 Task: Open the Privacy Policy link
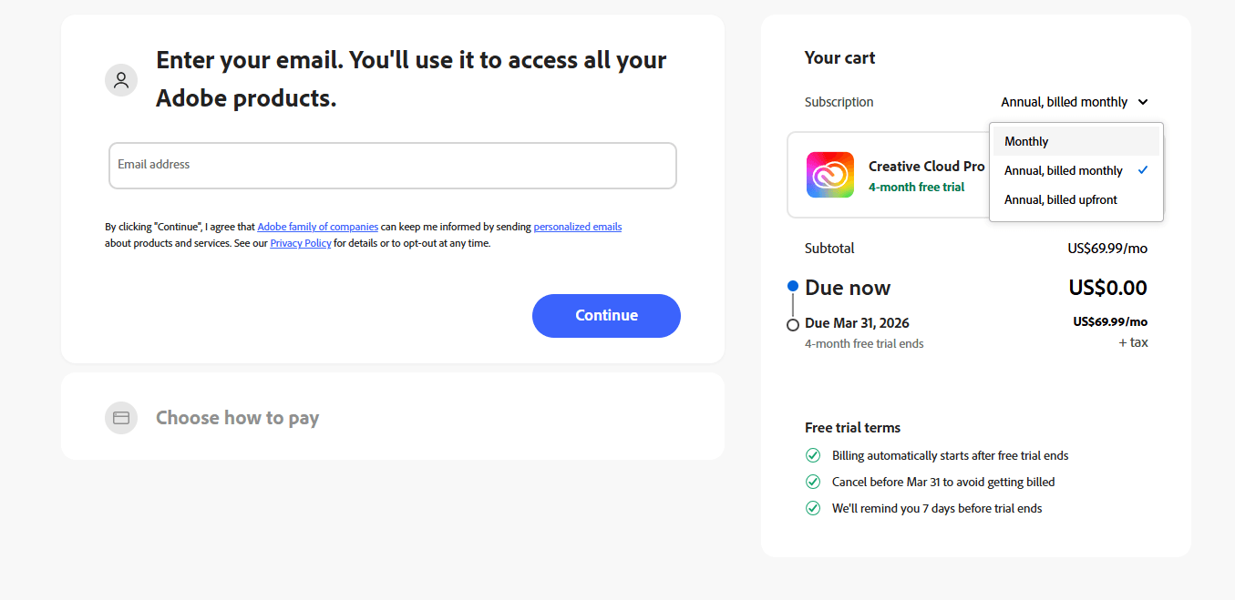301,243
